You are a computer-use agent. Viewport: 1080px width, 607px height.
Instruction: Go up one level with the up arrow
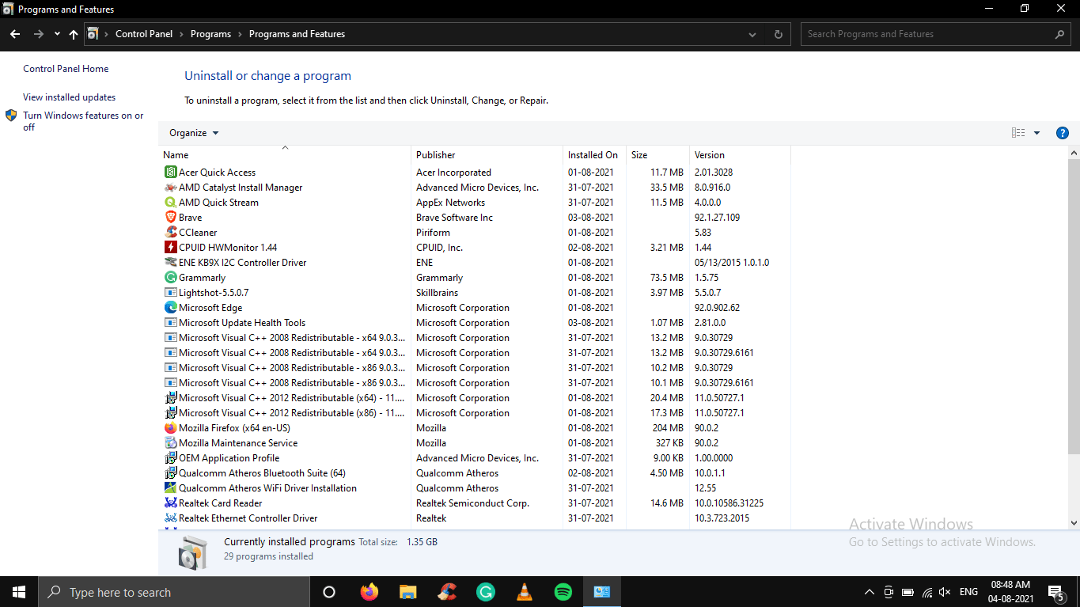73,33
